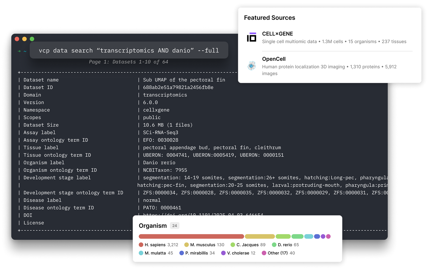Select the H. sapiens legend dot
Image resolution: width=428 pixels, height=271 pixels.
point(141,245)
